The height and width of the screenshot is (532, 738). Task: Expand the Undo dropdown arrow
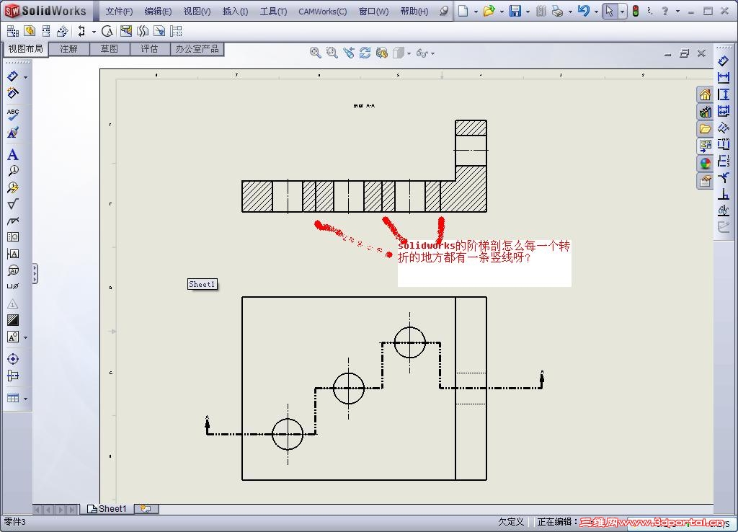(x=596, y=12)
